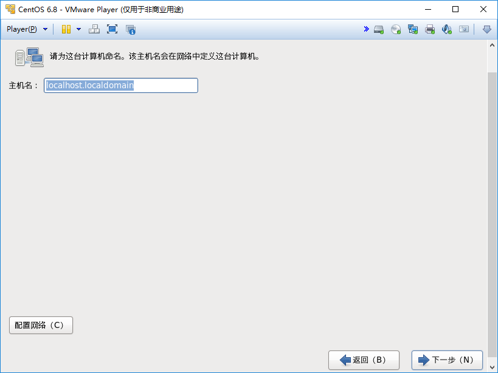Viewport: 498px width, 373px height.
Task: Click the virtual camera device icon
Action: [463, 29]
